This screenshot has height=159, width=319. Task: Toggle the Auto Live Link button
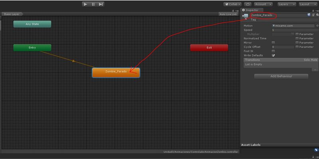[228, 14]
